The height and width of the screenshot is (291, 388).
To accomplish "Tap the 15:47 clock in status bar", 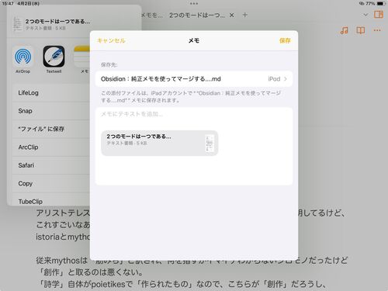I will click(8, 4).
